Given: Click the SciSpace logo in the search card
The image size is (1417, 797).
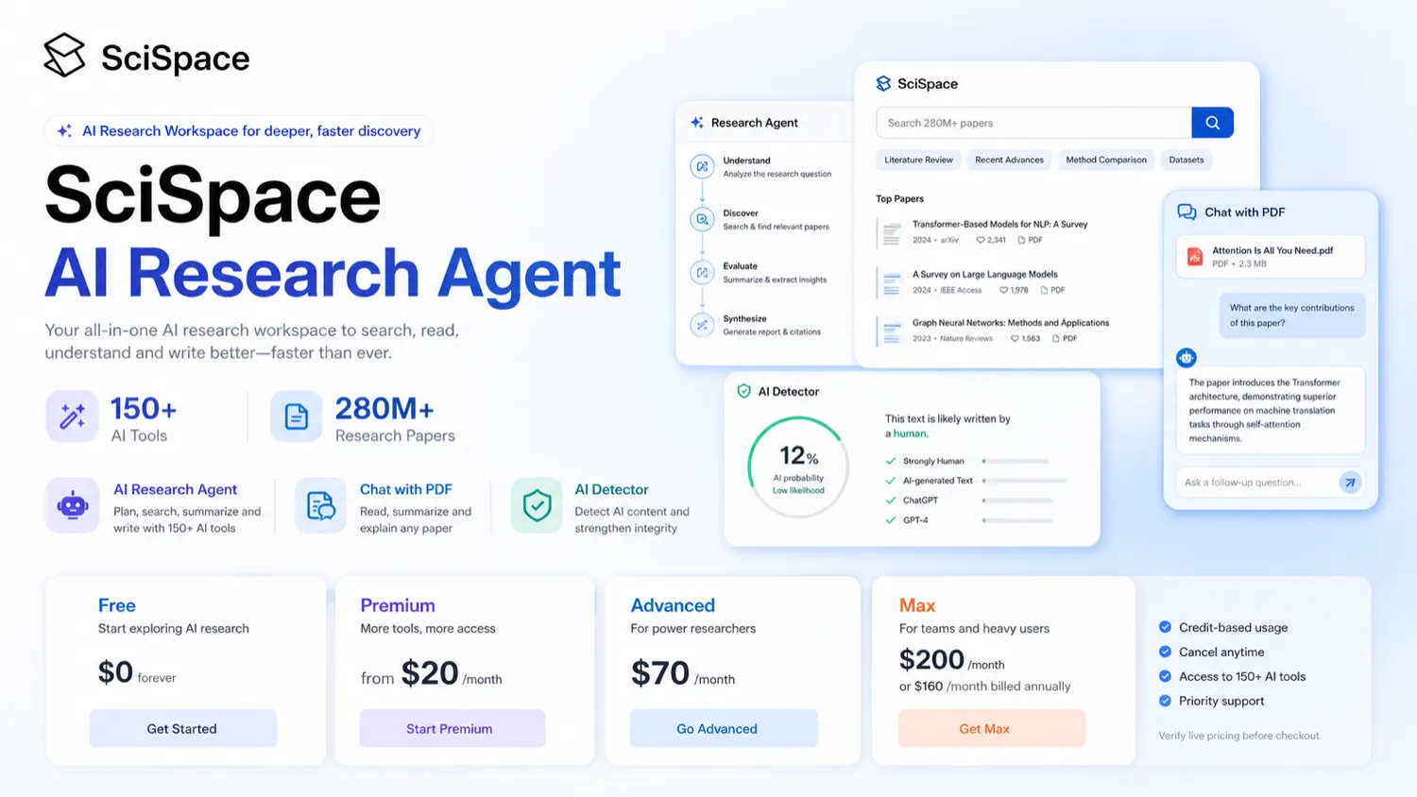Looking at the screenshot, I should point(883,83).
